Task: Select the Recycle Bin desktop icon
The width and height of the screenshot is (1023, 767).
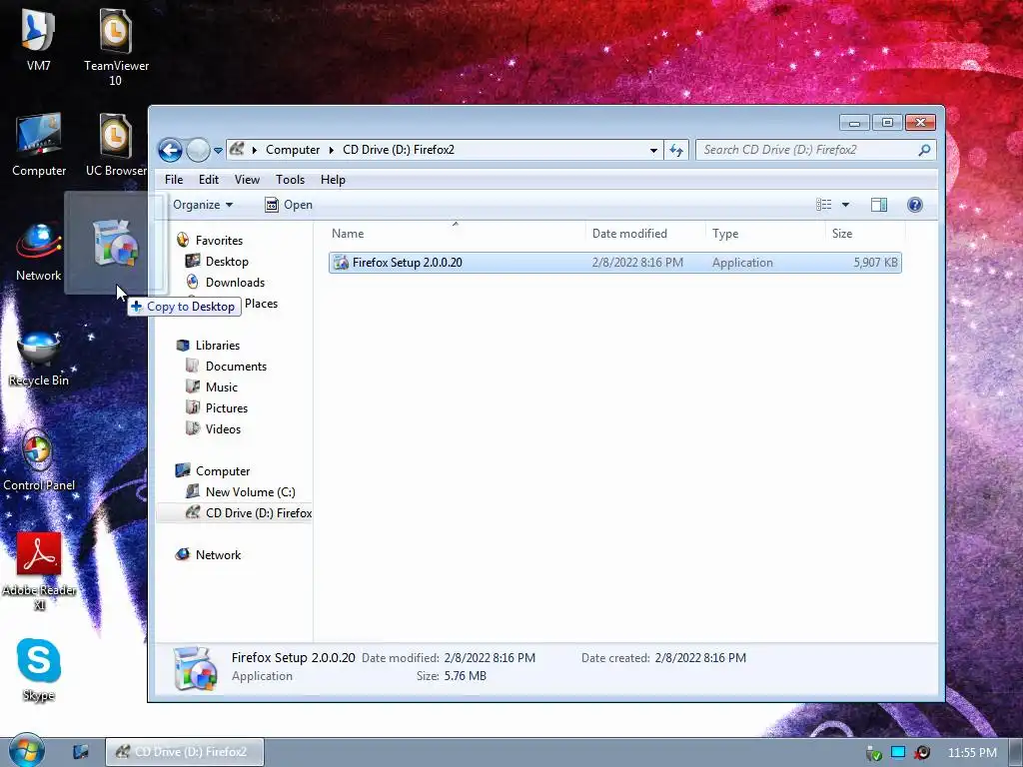Action: (39, 358)
